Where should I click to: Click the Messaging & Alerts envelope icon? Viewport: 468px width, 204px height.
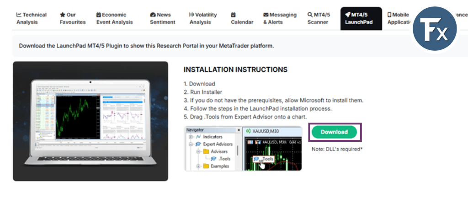tap(266, 15)
